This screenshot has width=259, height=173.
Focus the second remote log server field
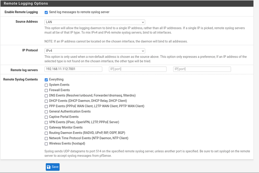[x=138, y=69]
